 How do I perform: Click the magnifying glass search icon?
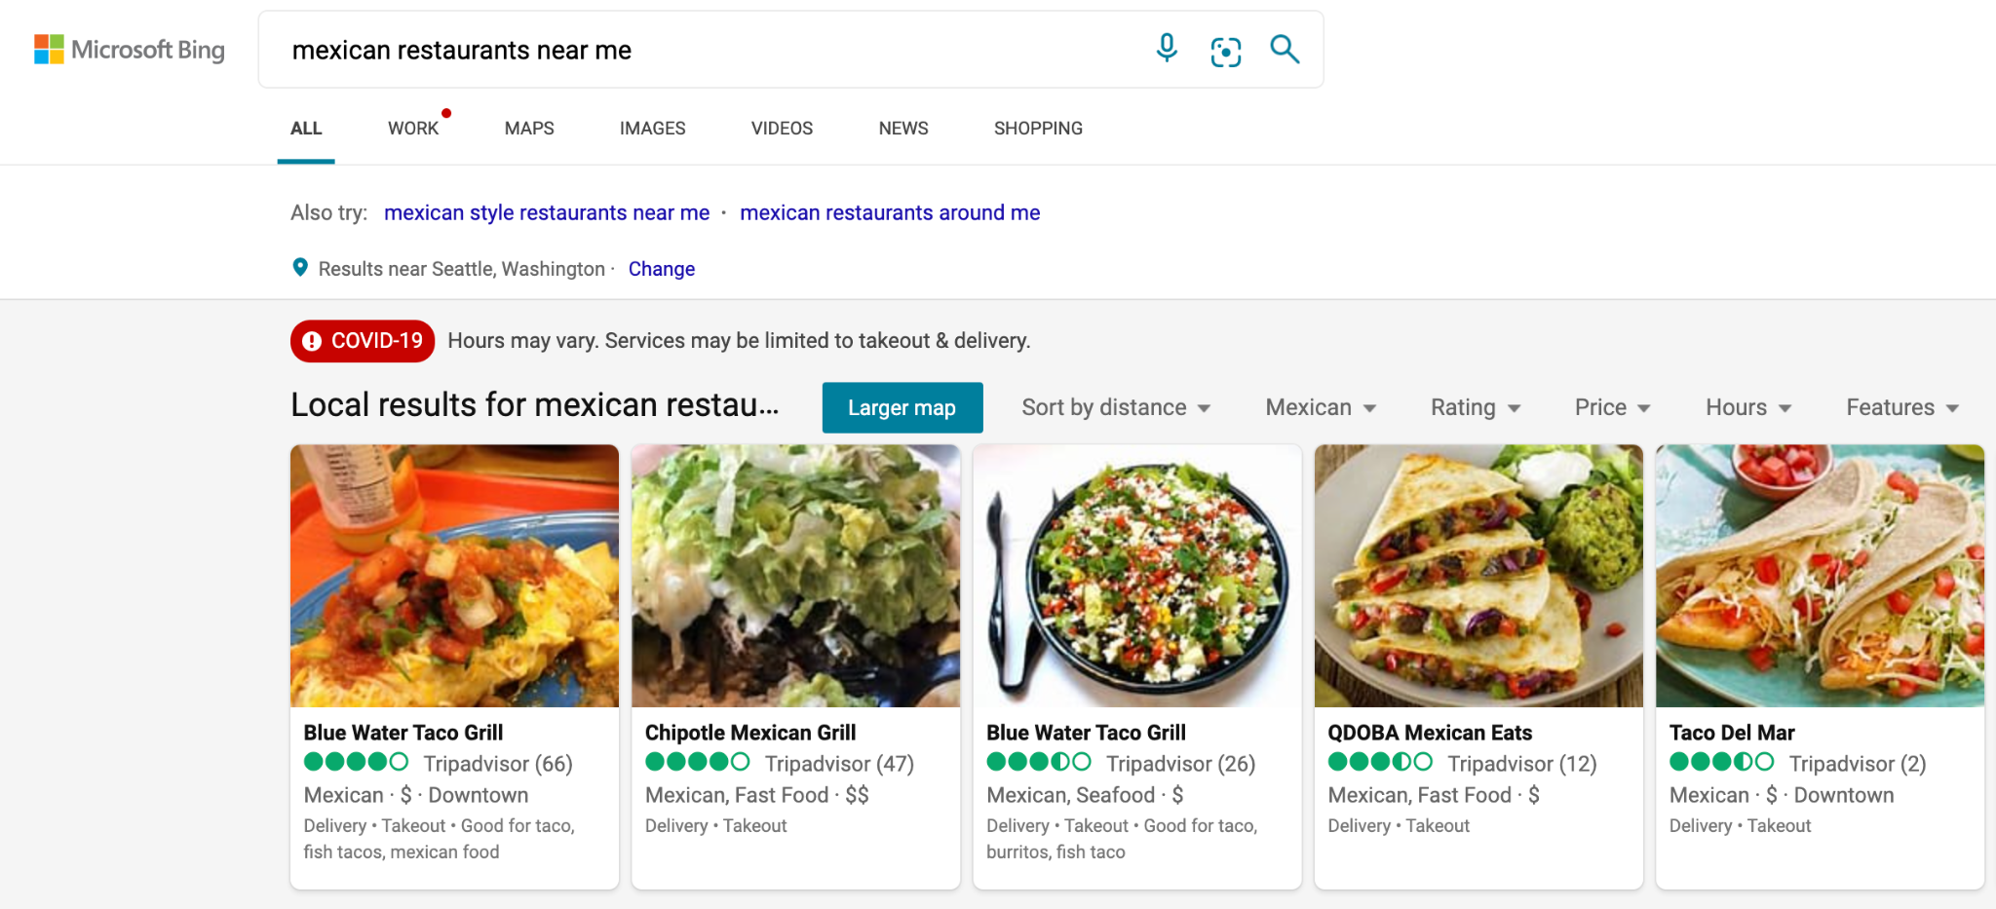click(x=1285, y=49)
